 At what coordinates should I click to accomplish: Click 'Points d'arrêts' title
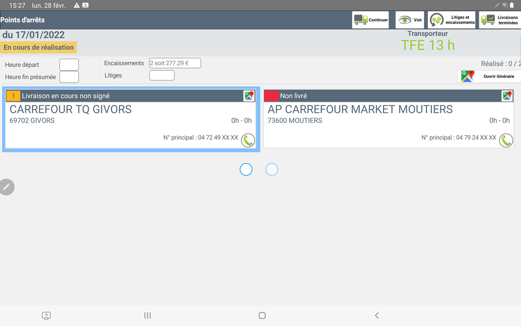22,20
